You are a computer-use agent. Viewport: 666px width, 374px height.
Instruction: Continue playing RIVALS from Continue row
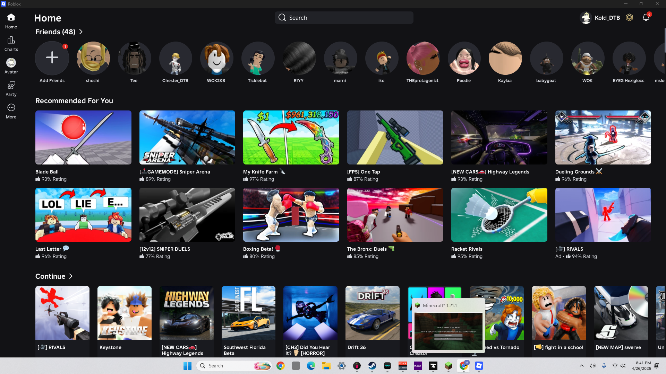click(x=62, y=313)
